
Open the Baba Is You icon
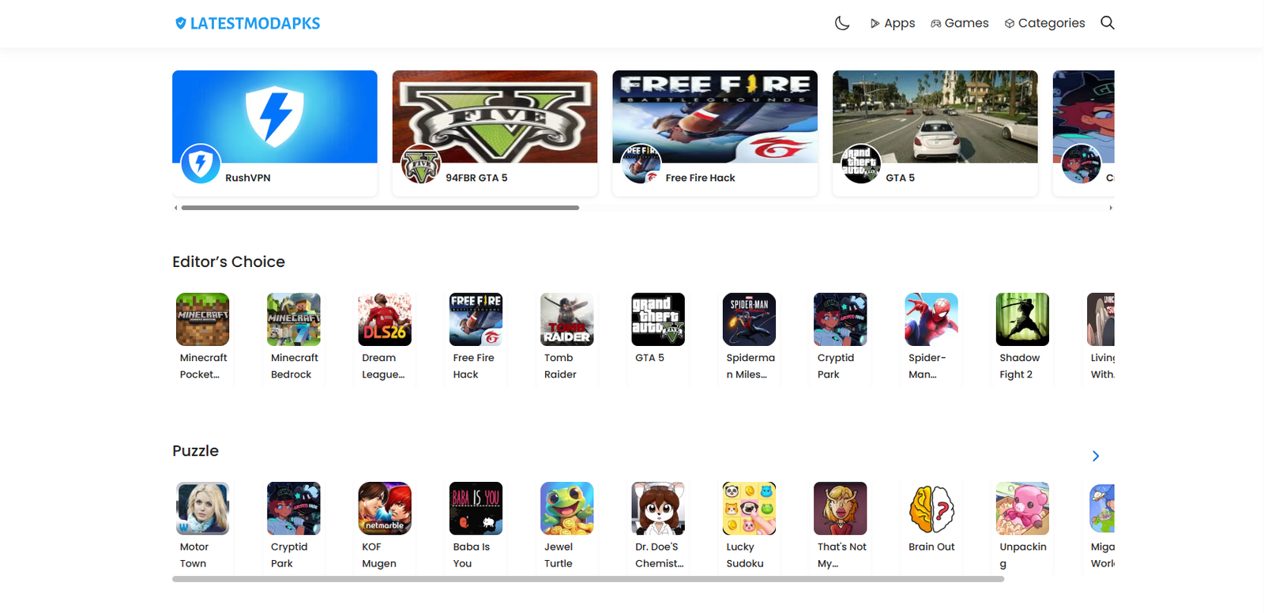476,508
